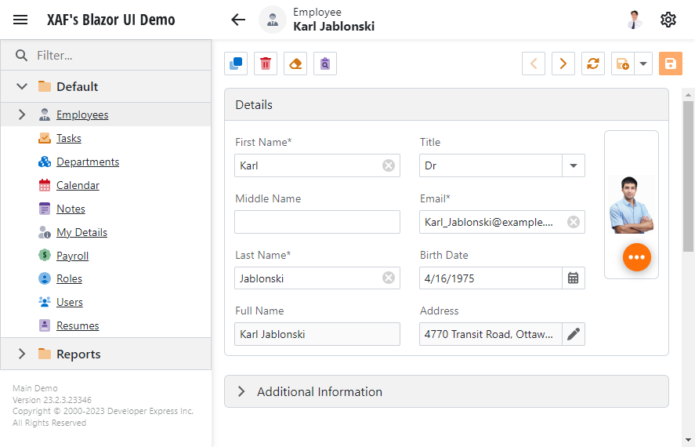Clear the Email field
Image resolution: width=695 pixels, height=447 pixels.
pos(574,222)
